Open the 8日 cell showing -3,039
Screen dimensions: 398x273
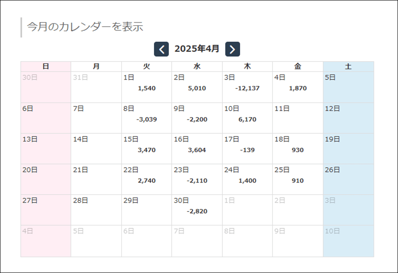click(x=146, y=118)
